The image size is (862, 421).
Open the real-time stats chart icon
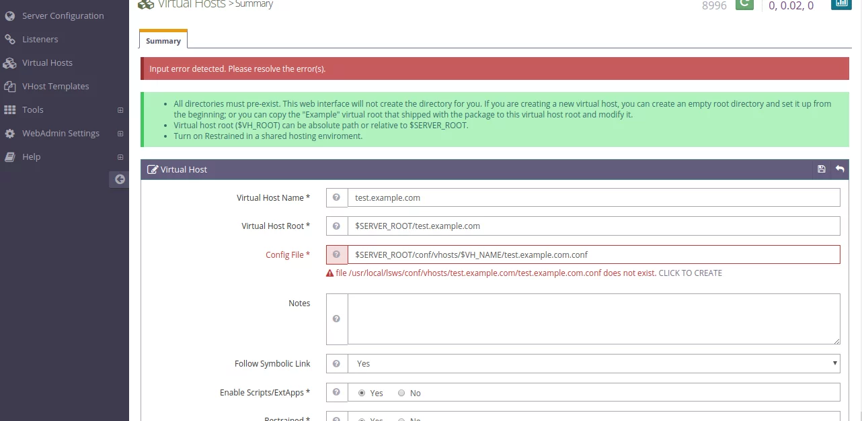coord(840,3)
